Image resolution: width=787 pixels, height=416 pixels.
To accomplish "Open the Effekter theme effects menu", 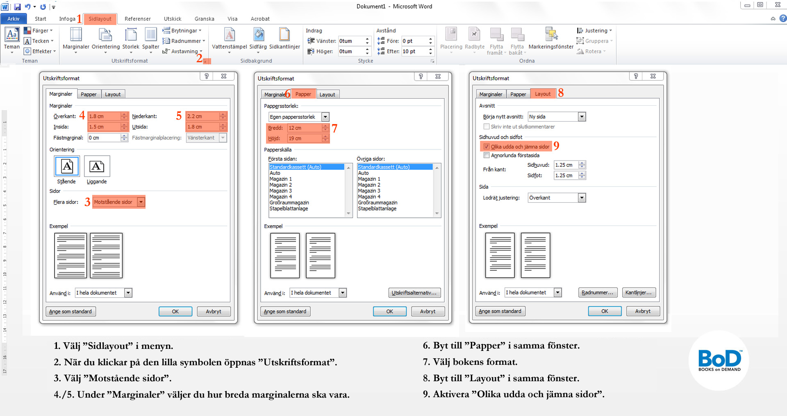I will click(x=40, y=51).
